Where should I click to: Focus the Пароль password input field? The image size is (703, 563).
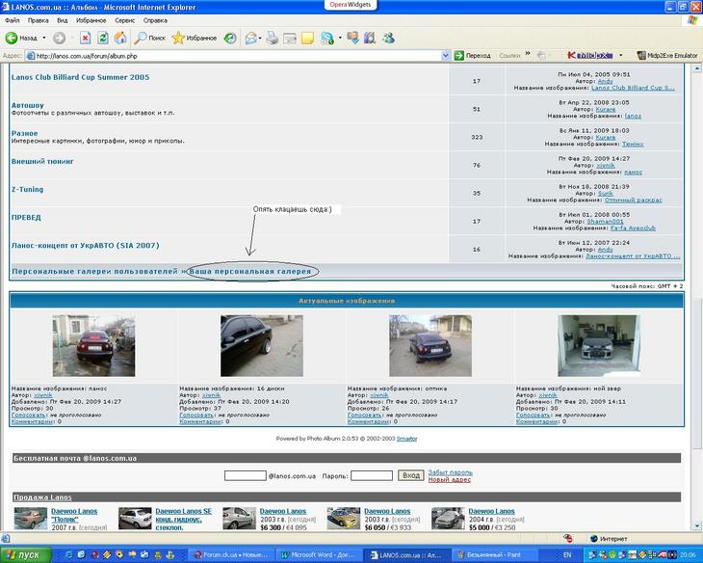pyautogui.click(x=371, y=475)
